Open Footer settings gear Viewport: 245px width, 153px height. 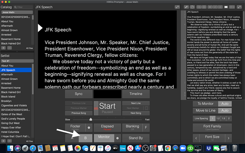tap(89, 127)
